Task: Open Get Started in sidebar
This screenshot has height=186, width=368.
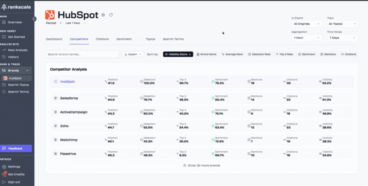Action: [x=16, y=37]
